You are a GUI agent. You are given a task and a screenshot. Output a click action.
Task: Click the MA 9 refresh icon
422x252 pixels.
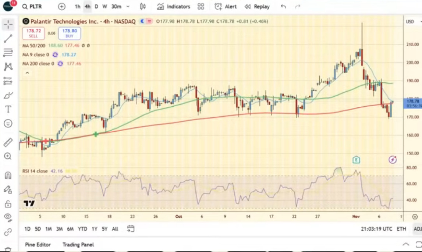55,55
